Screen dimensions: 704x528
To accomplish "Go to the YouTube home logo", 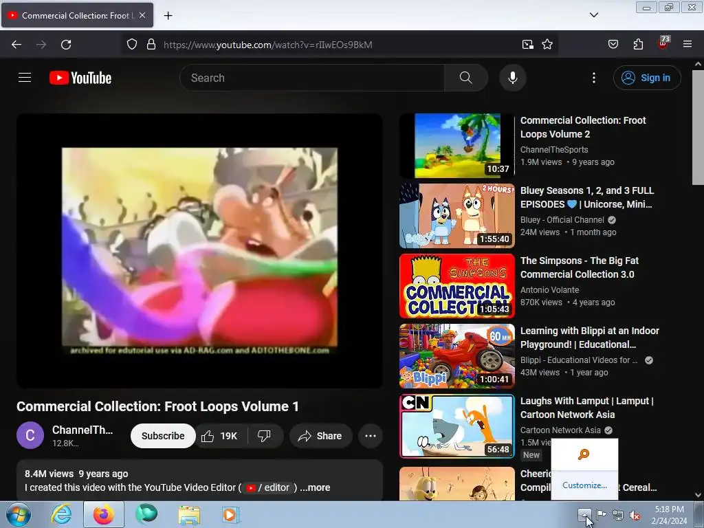I will [x=80, y=78].
